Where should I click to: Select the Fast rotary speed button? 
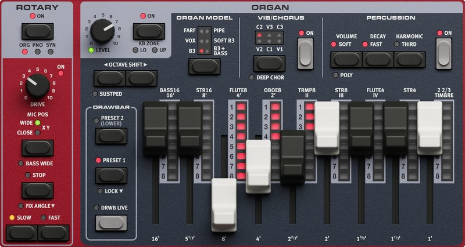point(53,233)
